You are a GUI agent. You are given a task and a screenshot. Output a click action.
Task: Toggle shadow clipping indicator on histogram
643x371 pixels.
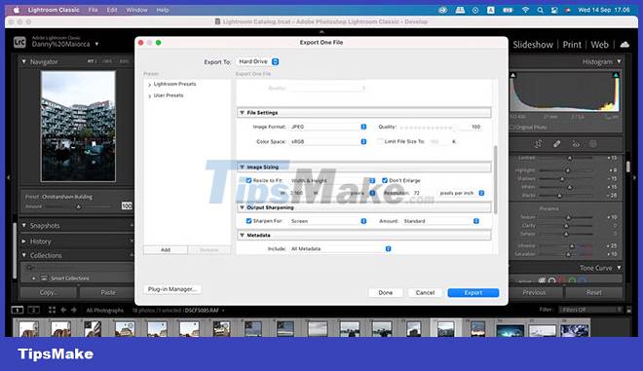(512, 75)
